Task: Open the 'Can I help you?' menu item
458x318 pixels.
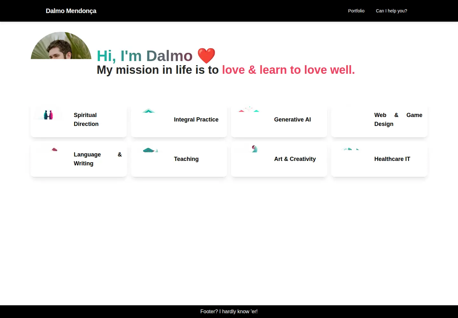Action: [x=392, y=11]
